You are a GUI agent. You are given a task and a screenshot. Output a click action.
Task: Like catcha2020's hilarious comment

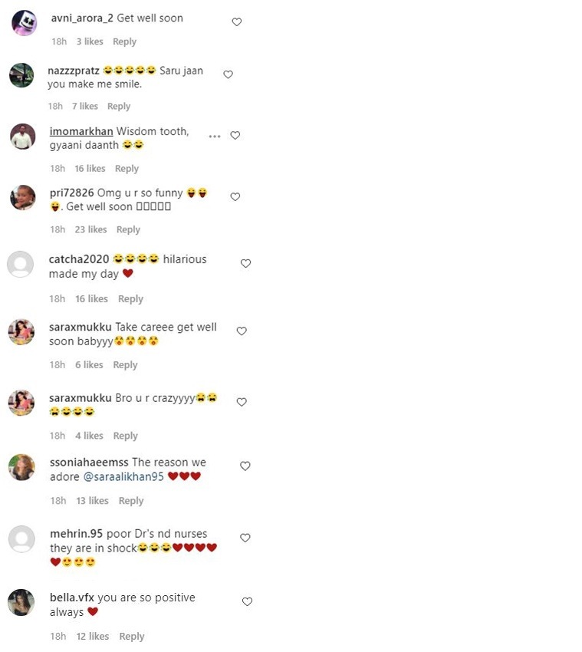click(x=245, y=263)
